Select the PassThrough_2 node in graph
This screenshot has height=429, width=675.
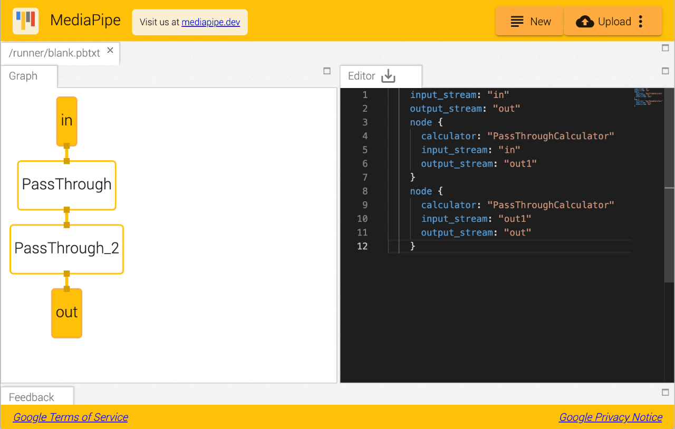[x=67, y=249]
